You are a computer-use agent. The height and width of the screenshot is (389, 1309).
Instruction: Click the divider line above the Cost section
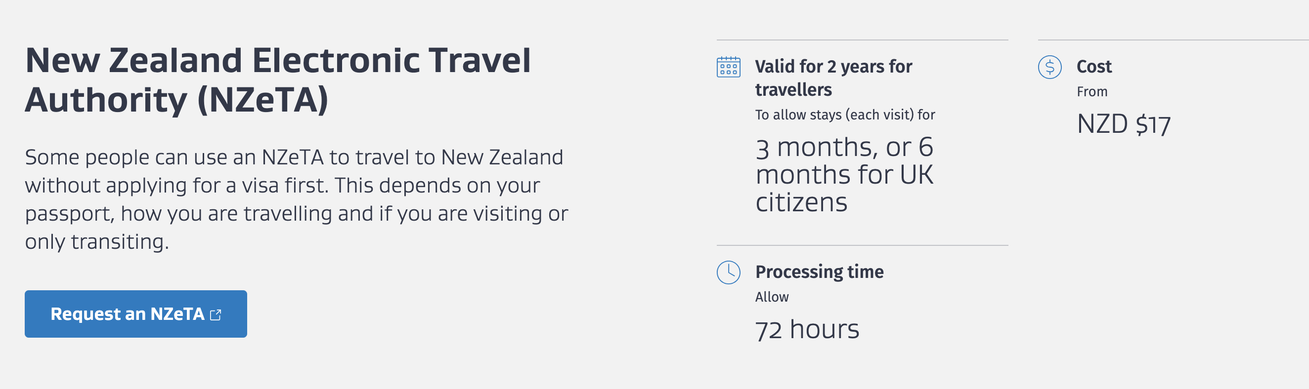[1174, 40]
